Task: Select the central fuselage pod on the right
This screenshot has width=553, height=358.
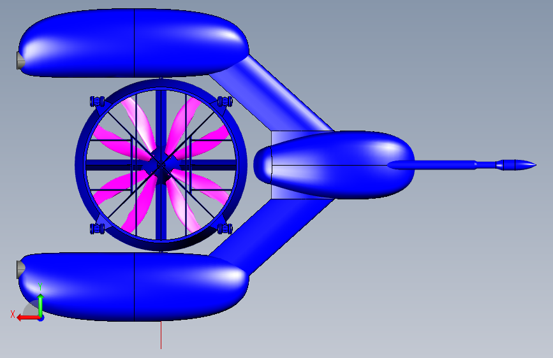Action: [334, 165]
